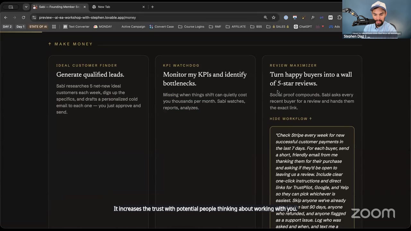The height and width of the screenshot is (231, 411).
Task: Open the Course Logins bookmark folder
Action: tap(191, 27)
